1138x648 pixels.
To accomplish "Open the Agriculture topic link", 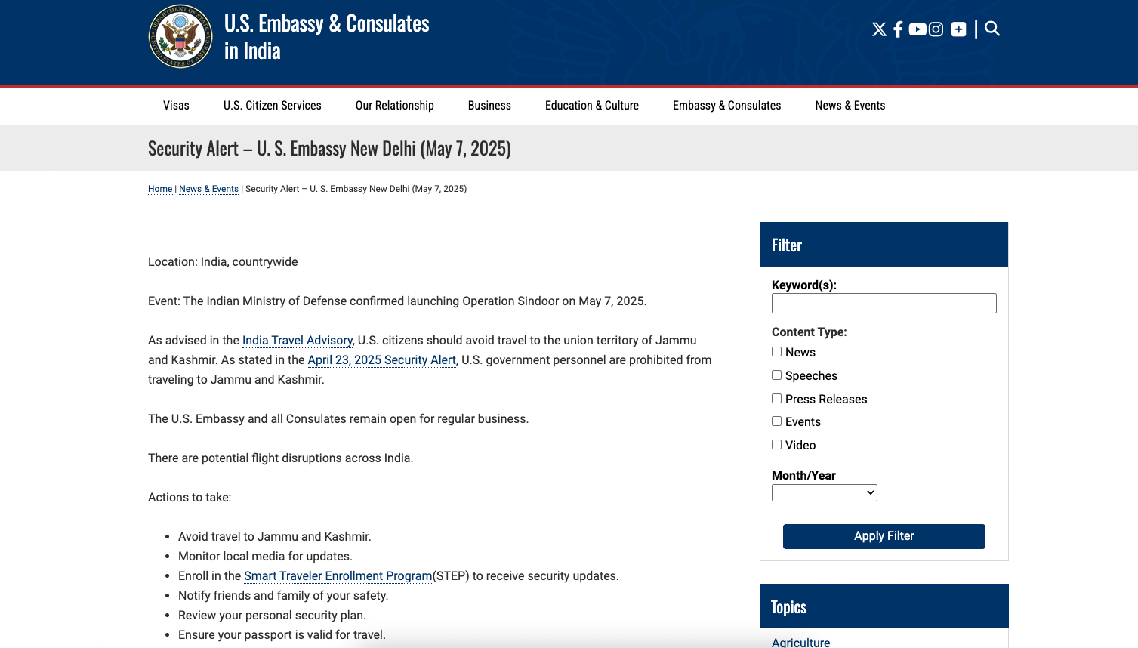I will pos(801,643).
